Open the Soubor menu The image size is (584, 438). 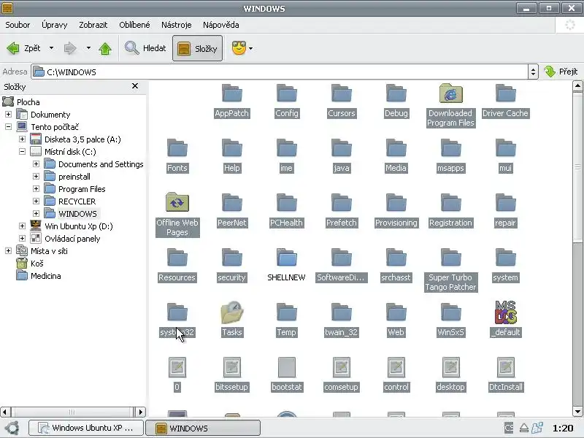[18, 25]
